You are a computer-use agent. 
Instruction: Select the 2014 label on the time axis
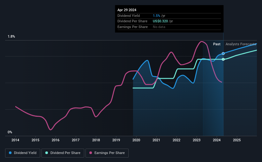15,140
